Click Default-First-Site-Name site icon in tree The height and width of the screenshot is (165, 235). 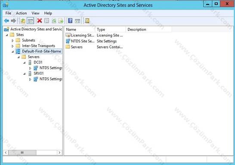pyautogui.click(x=18, y=51)
